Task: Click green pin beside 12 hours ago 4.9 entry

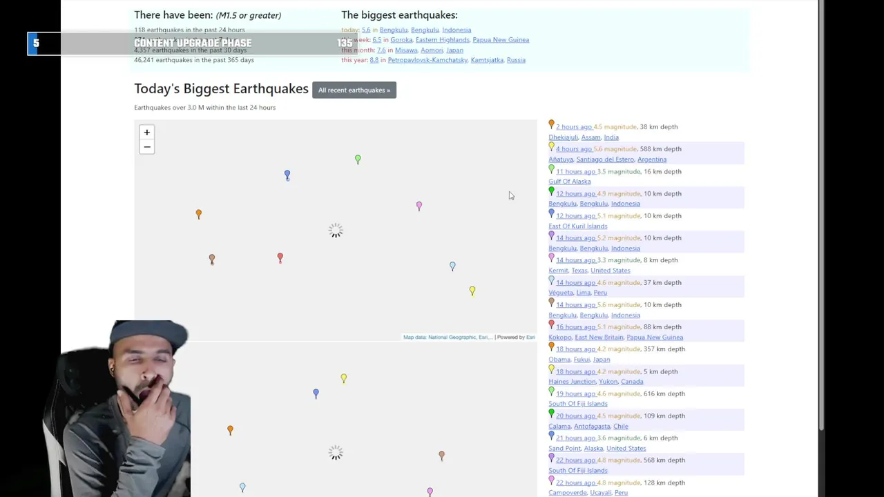Action: [x=551, y=191]
